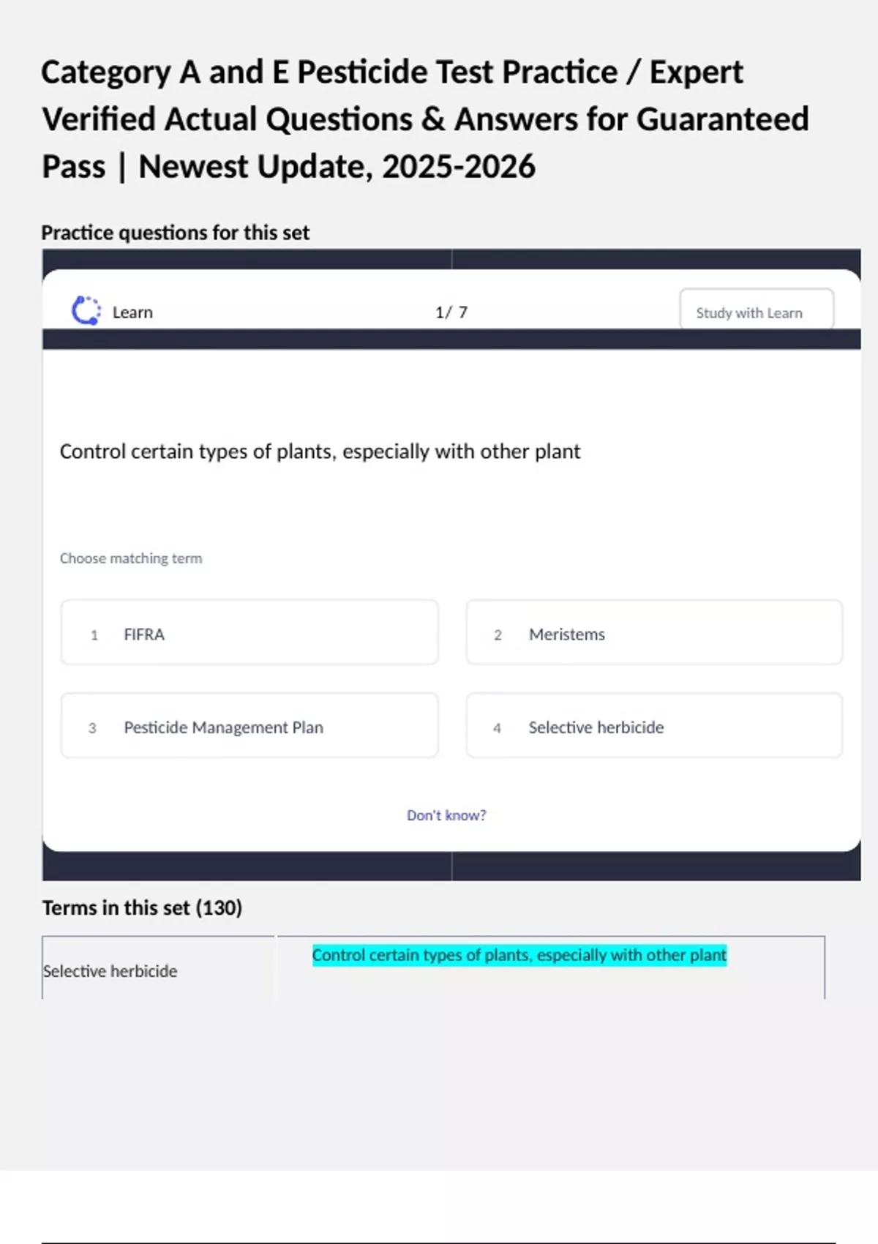
Task: Click the cyan highlighted definition text
Action: tap(519, 955)
